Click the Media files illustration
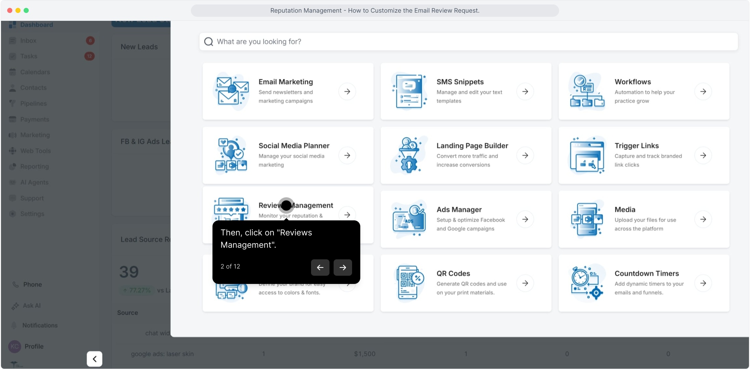The image size is (750, 369). point(587,219)
